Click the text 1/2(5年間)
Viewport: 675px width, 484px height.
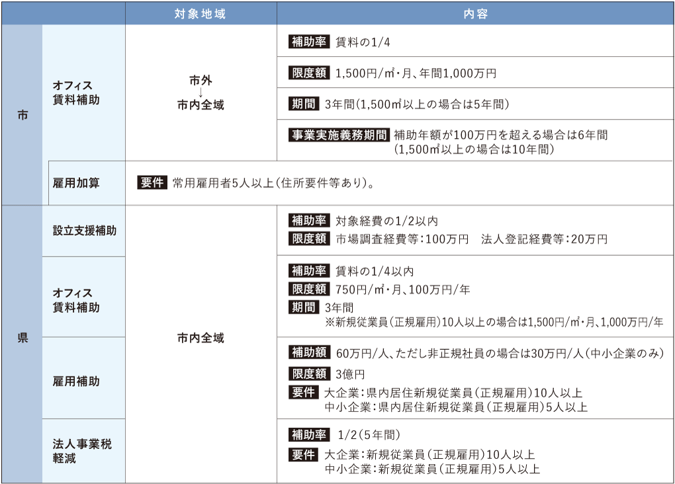tap(369, 435)
